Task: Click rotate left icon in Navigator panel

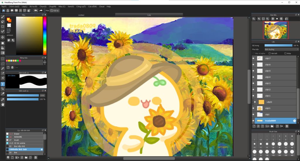Action: tap(273, 19)
